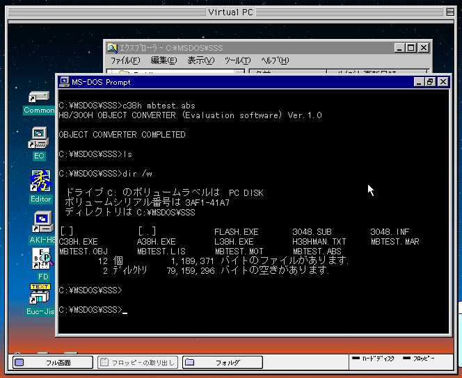Restore the MS-DOS Prompt window size
Viewport: 462px width, 378px height.
pyautogui.click(x=430, y=82)
